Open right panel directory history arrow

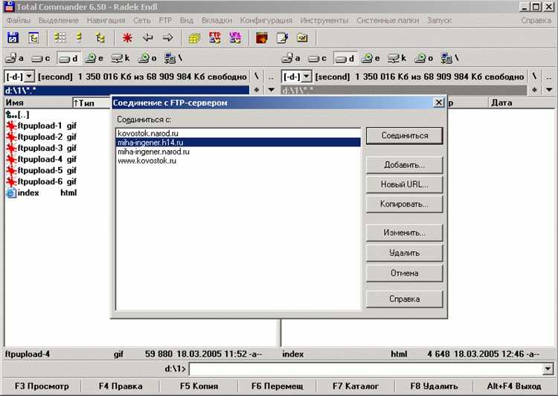pyautogui.click(x=549, y=90)
